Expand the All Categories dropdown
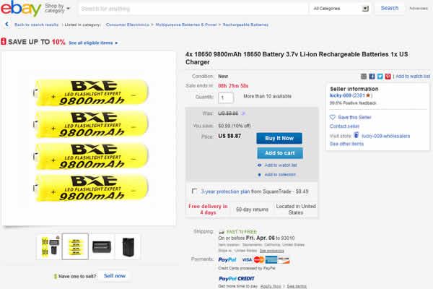 click(x=341, y=9)
